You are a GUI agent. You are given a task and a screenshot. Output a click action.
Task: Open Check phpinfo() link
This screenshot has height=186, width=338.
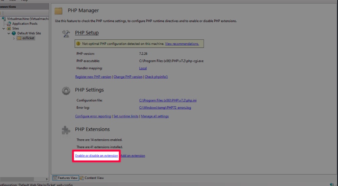click(x=156, y=77)
